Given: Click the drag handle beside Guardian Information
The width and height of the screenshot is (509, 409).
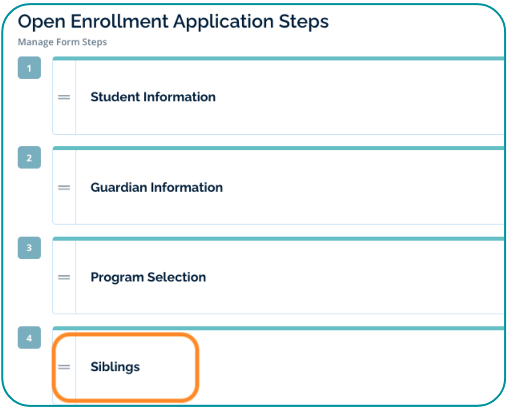Looking at the screenshot, I should click(64, 187).
